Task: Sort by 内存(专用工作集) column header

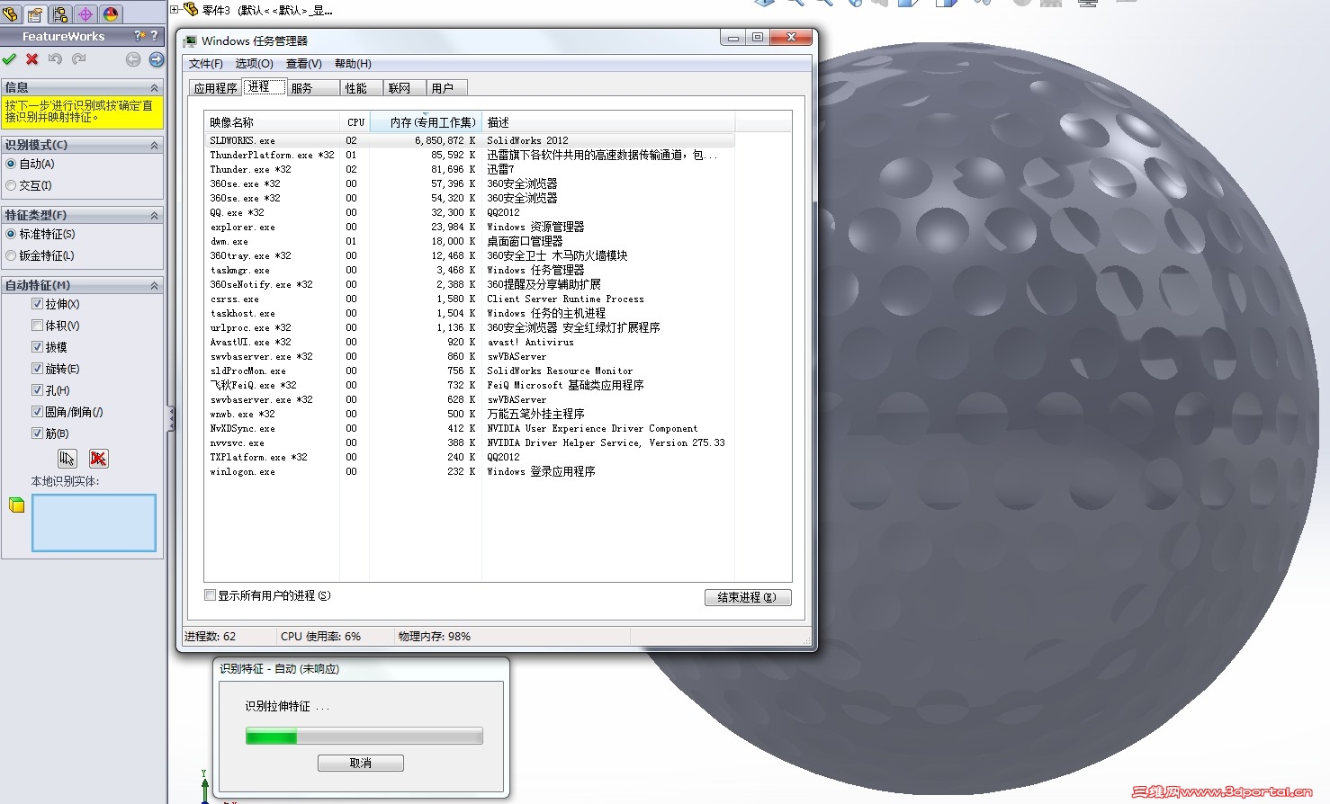Action: pos(426,122)
